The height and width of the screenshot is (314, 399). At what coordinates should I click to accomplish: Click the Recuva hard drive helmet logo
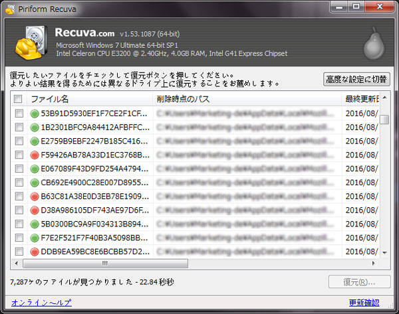31,42
